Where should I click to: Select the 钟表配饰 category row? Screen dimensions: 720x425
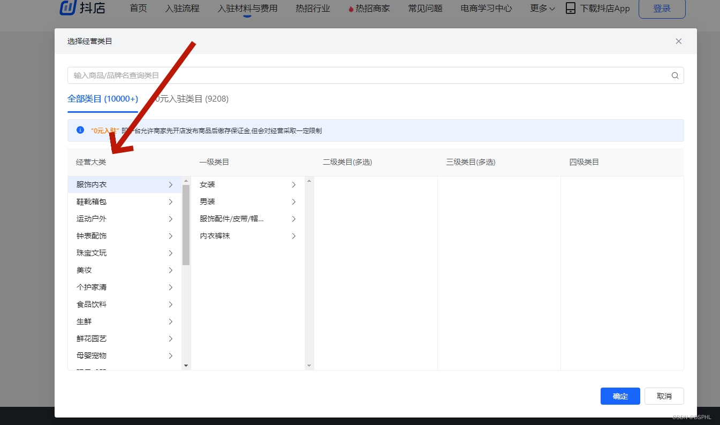click(125, 236)
